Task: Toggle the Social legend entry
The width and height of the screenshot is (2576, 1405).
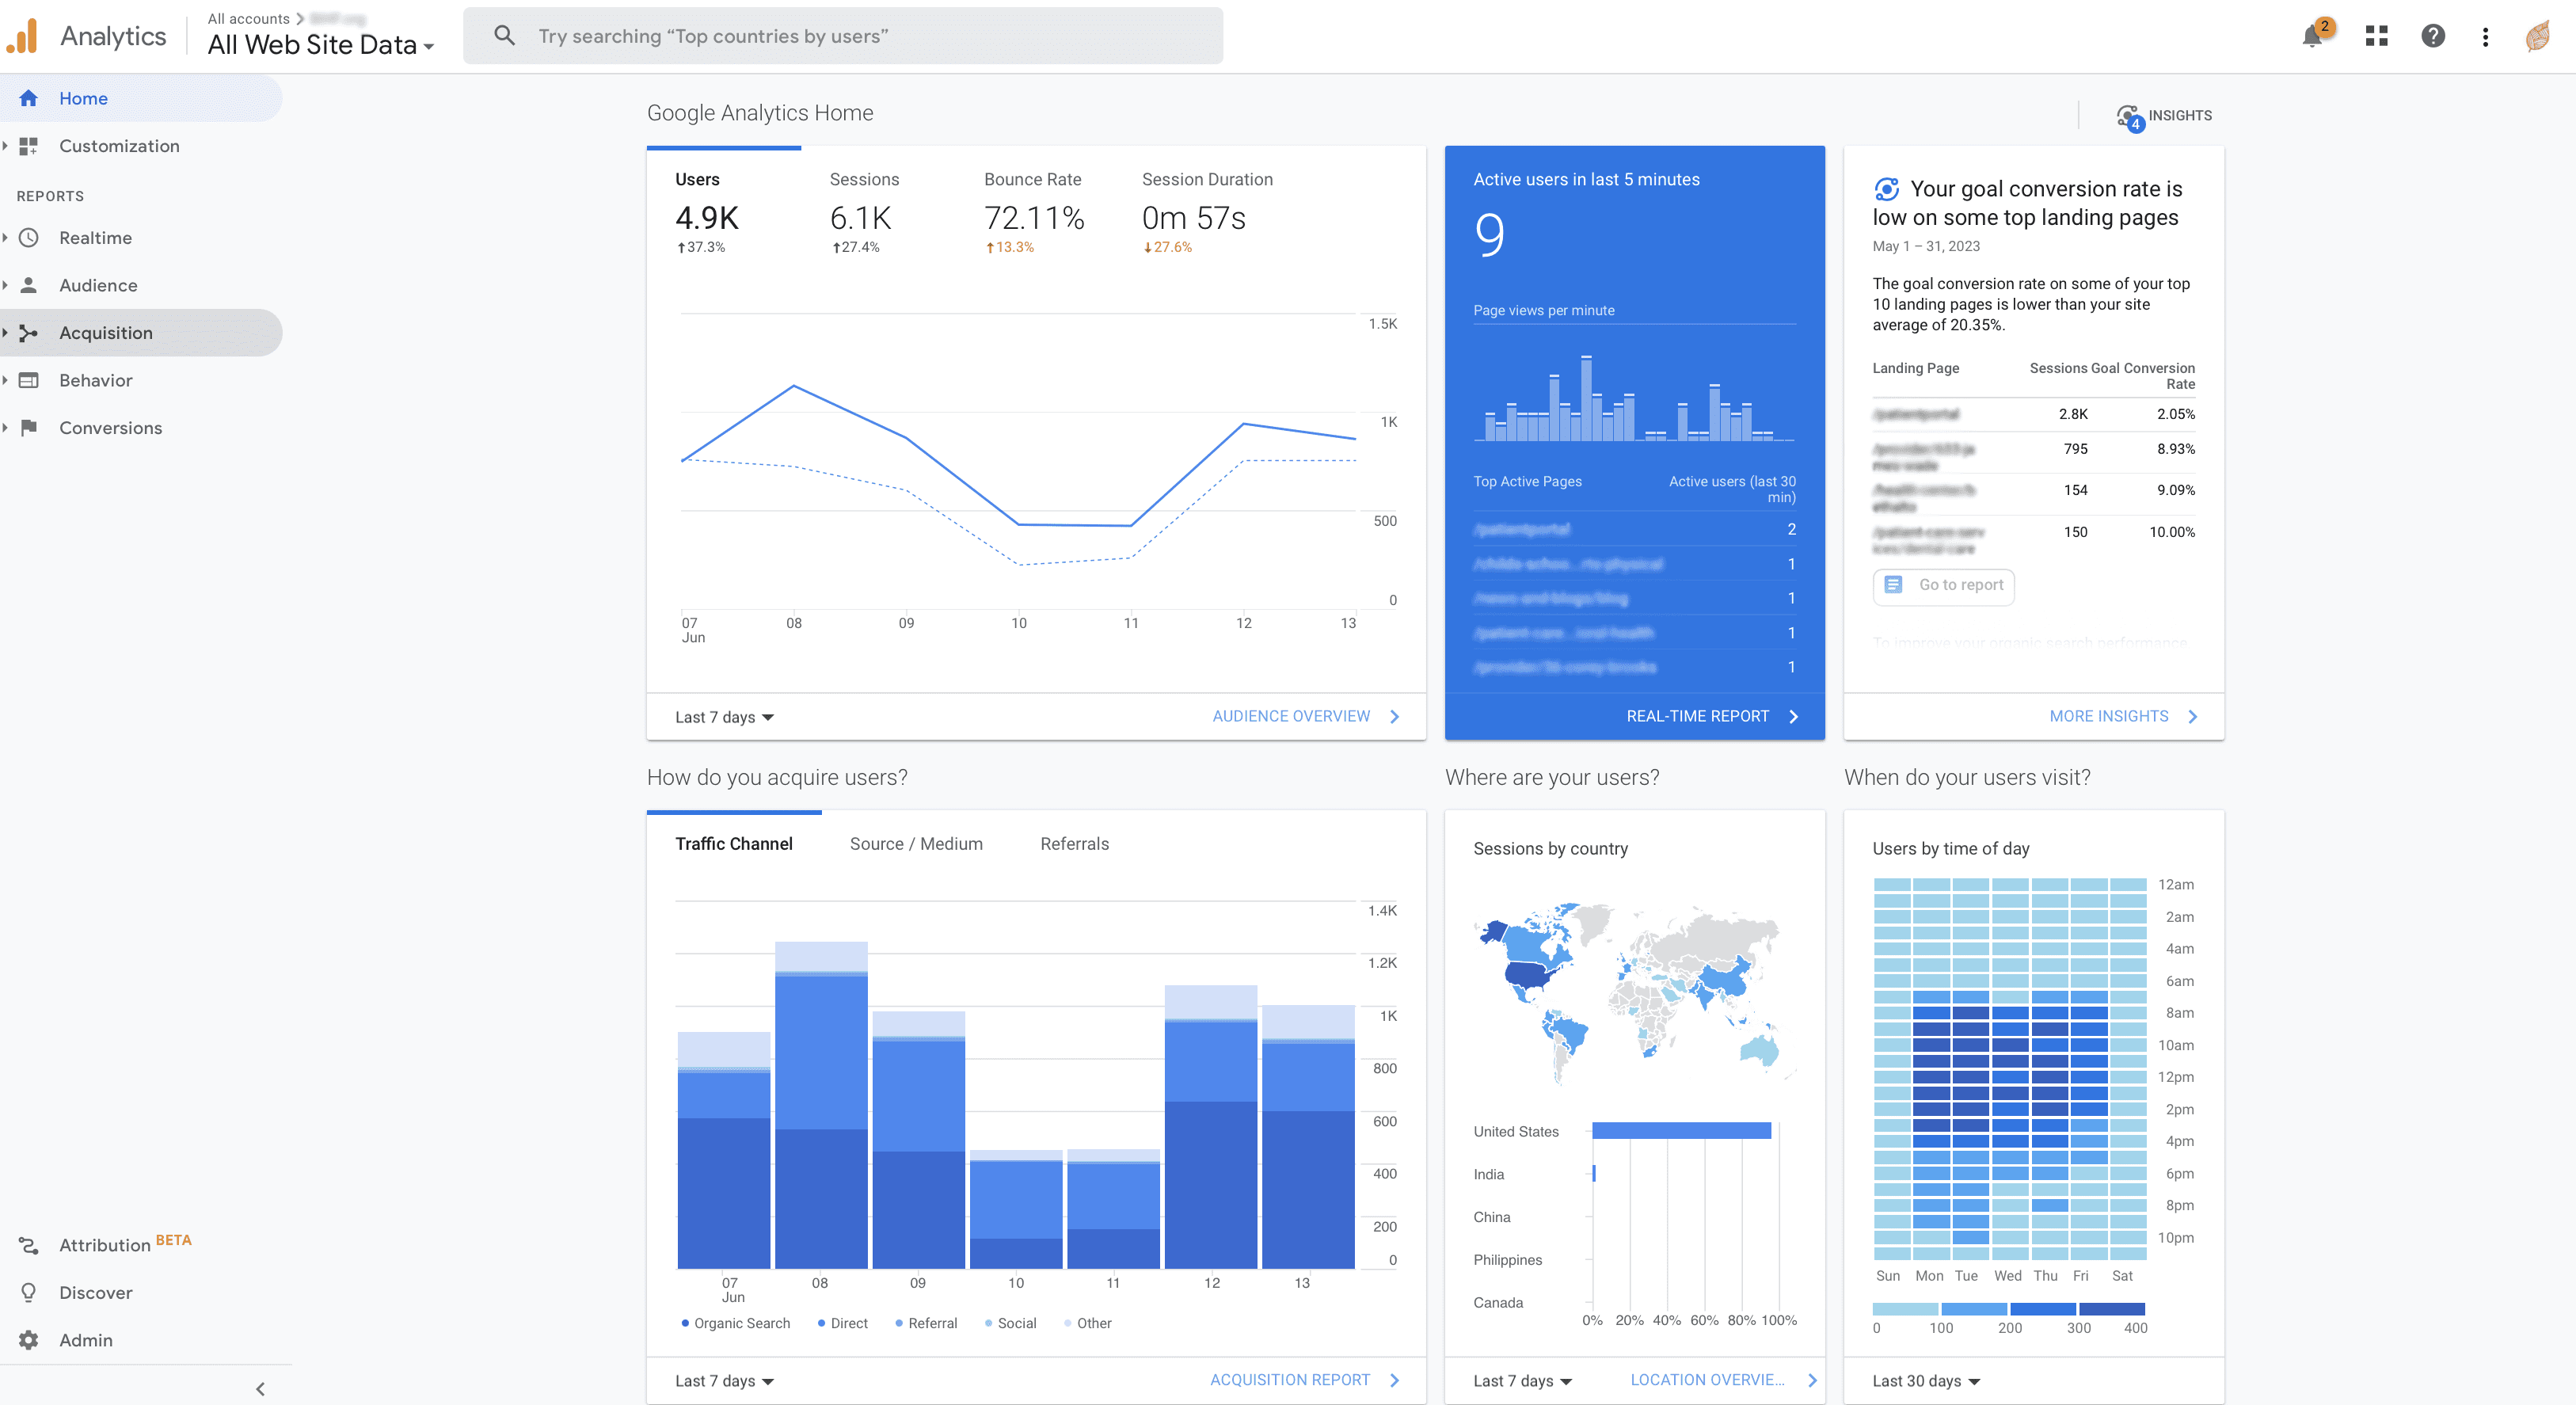Action: [1013, 1323]
